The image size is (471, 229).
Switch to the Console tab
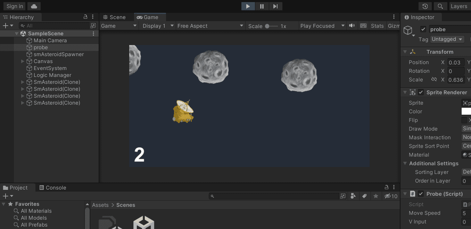(52, 188)
